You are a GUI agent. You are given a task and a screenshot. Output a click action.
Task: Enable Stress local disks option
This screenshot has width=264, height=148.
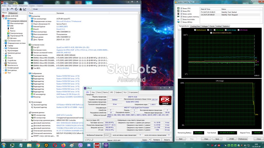(181, 20)
